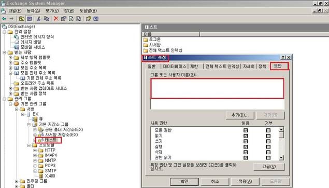
Task: Expand the SMTP protocol node
Action: [x=35, y=171]
